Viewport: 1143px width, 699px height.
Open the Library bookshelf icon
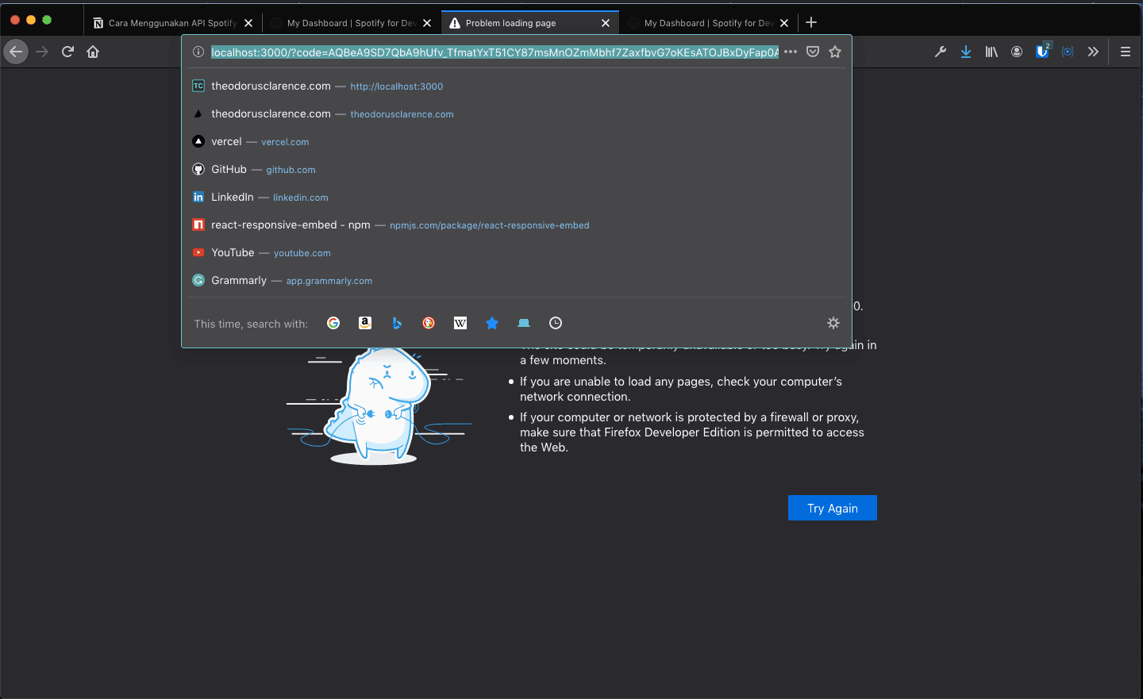pyautogui.click(x=991, y=52)
